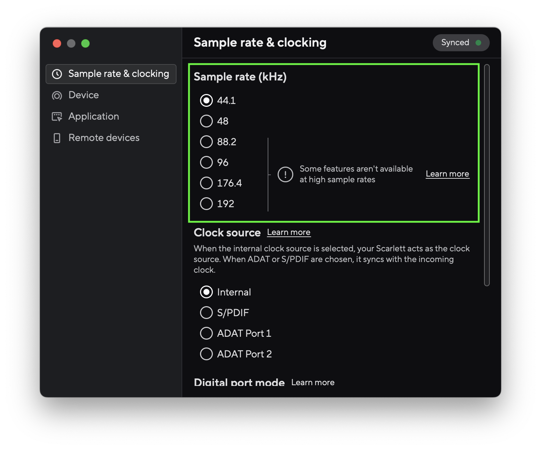Click Learn more next to Clock source
The height and width of the screenshot is (450, 541).
point(289,232)
